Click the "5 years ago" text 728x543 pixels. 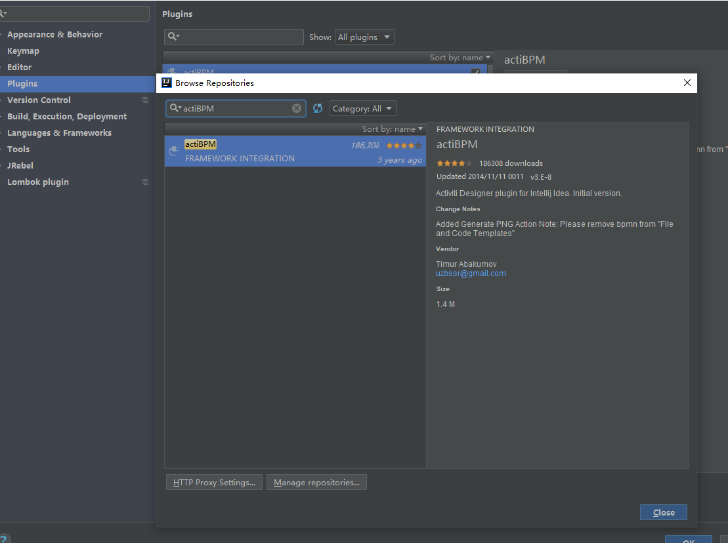click(x=400, y=160)
